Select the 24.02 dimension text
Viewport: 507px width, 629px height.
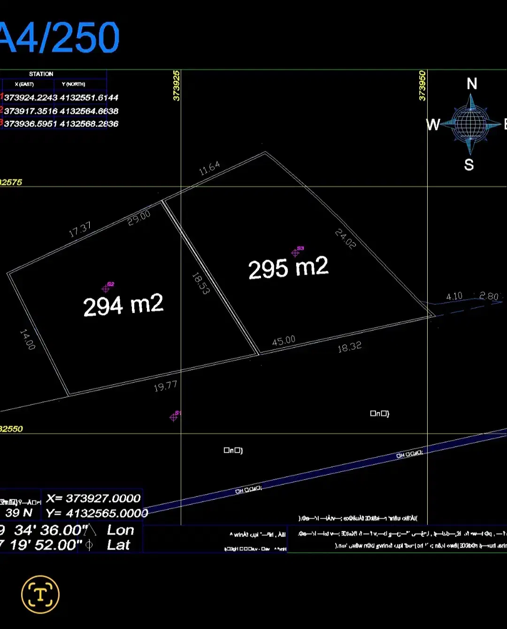point(346,239)
